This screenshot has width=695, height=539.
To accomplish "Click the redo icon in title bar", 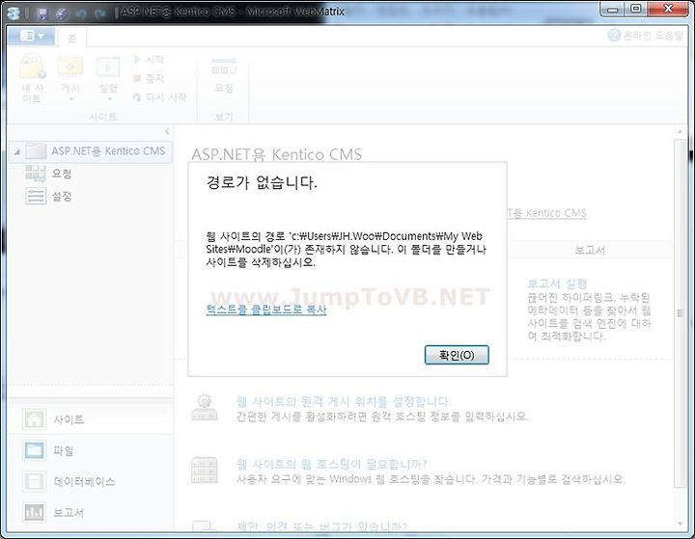I will click(x=100, y=13).
